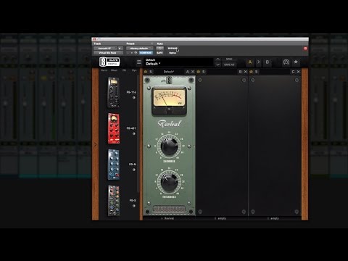The width and height of the screenshot is (348, 261).
Task: Click the VU meter on Revival
Action: [x=169, y=101]
